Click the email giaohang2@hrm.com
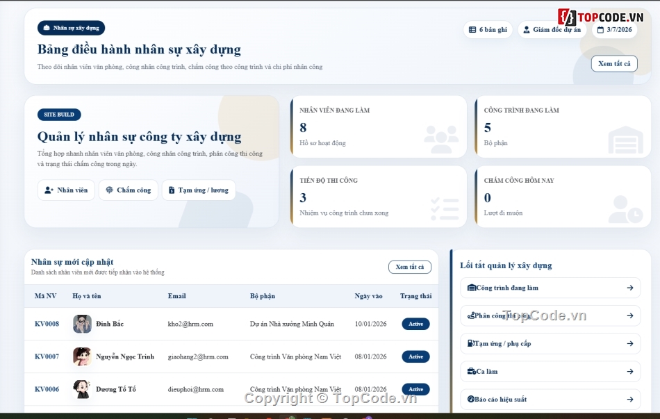The width and height of the screenshot is (660, 419). [198, 356]
